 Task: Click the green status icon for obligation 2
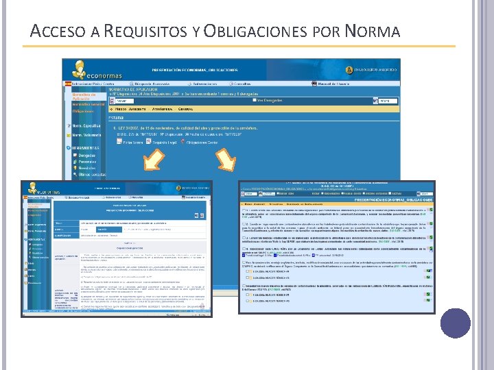[x=430, y=224]
